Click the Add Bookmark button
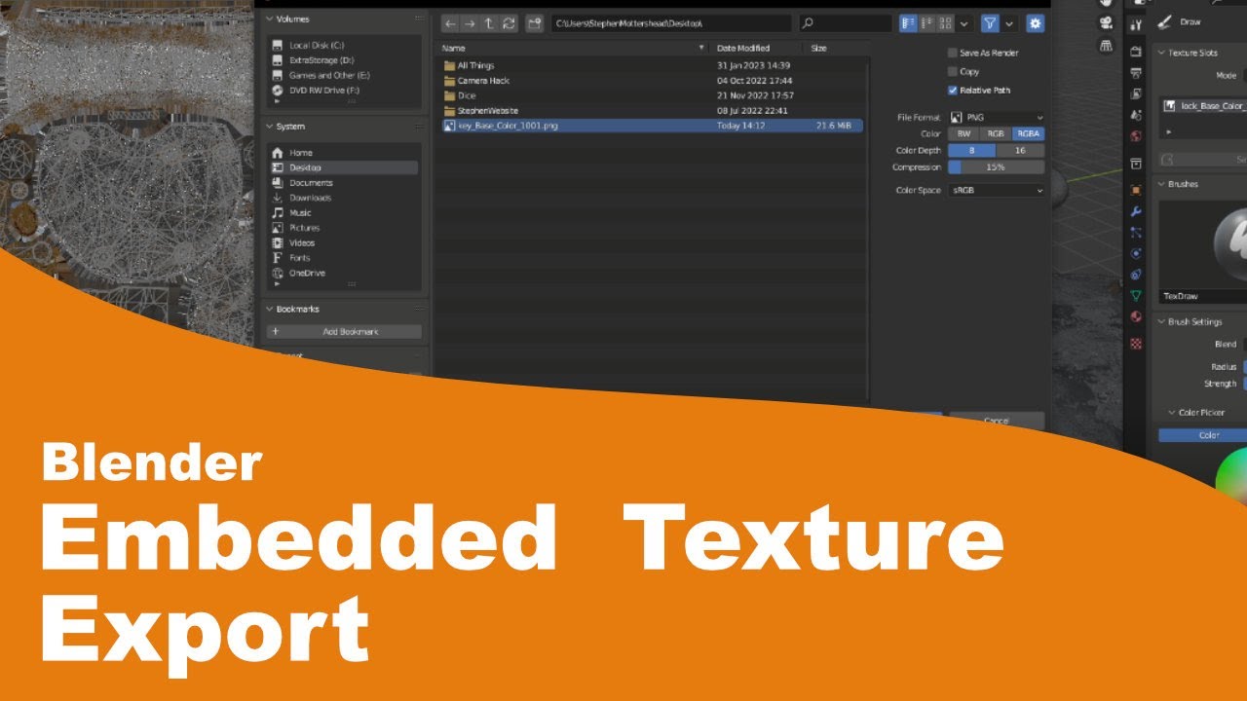The image size is (1247, 701). click(344, 332)
